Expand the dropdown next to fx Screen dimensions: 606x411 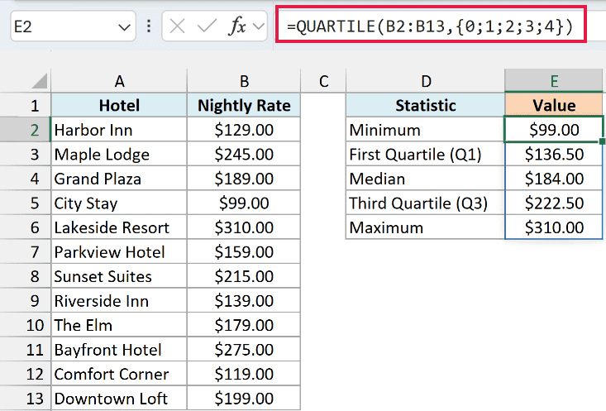(x=258, y=26)
